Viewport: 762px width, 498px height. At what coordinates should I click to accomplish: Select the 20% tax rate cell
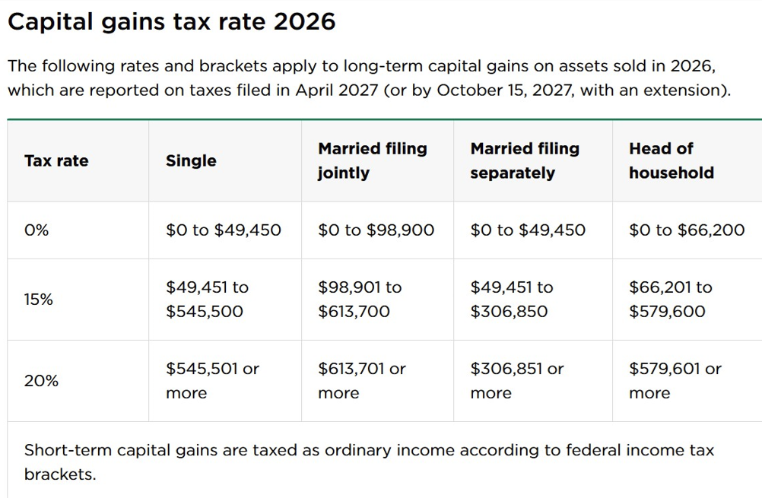point(41,381)
